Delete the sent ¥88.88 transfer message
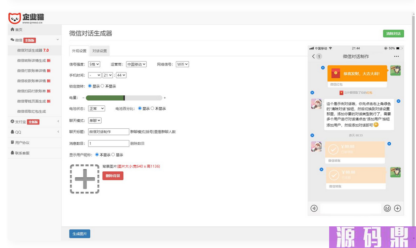 (x=321, y=169)
